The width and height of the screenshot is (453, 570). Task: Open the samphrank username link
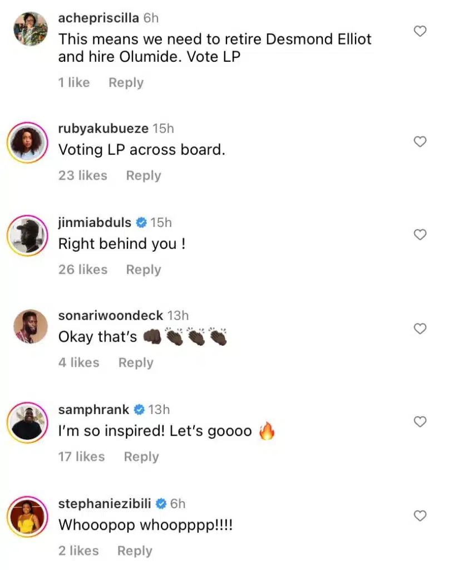coord(93,410)
